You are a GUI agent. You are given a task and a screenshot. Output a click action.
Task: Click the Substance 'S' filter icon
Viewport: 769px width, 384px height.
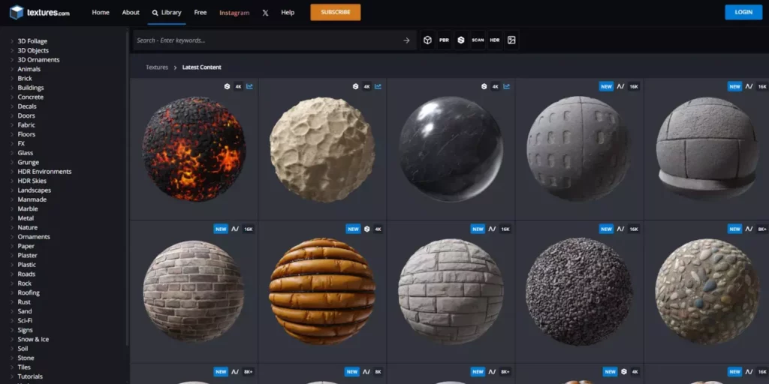tap(461, 40)
